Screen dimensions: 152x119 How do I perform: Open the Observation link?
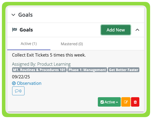29,83
